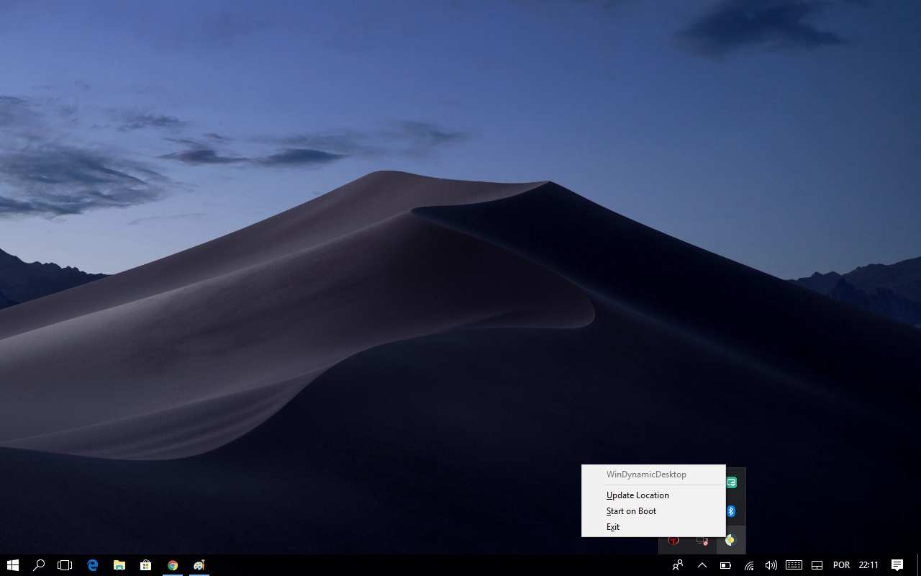Open File Explorer from the taskbar
The image size is (921, 576).
(119, 565)
